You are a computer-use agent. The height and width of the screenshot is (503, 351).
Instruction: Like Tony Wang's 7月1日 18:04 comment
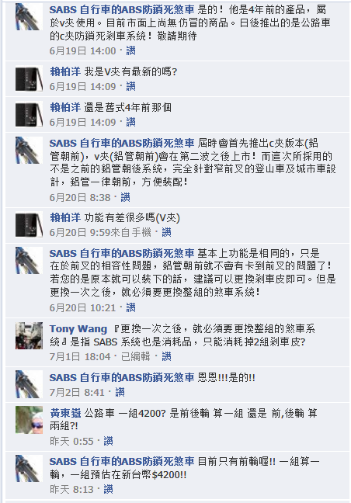pos(166,356)
